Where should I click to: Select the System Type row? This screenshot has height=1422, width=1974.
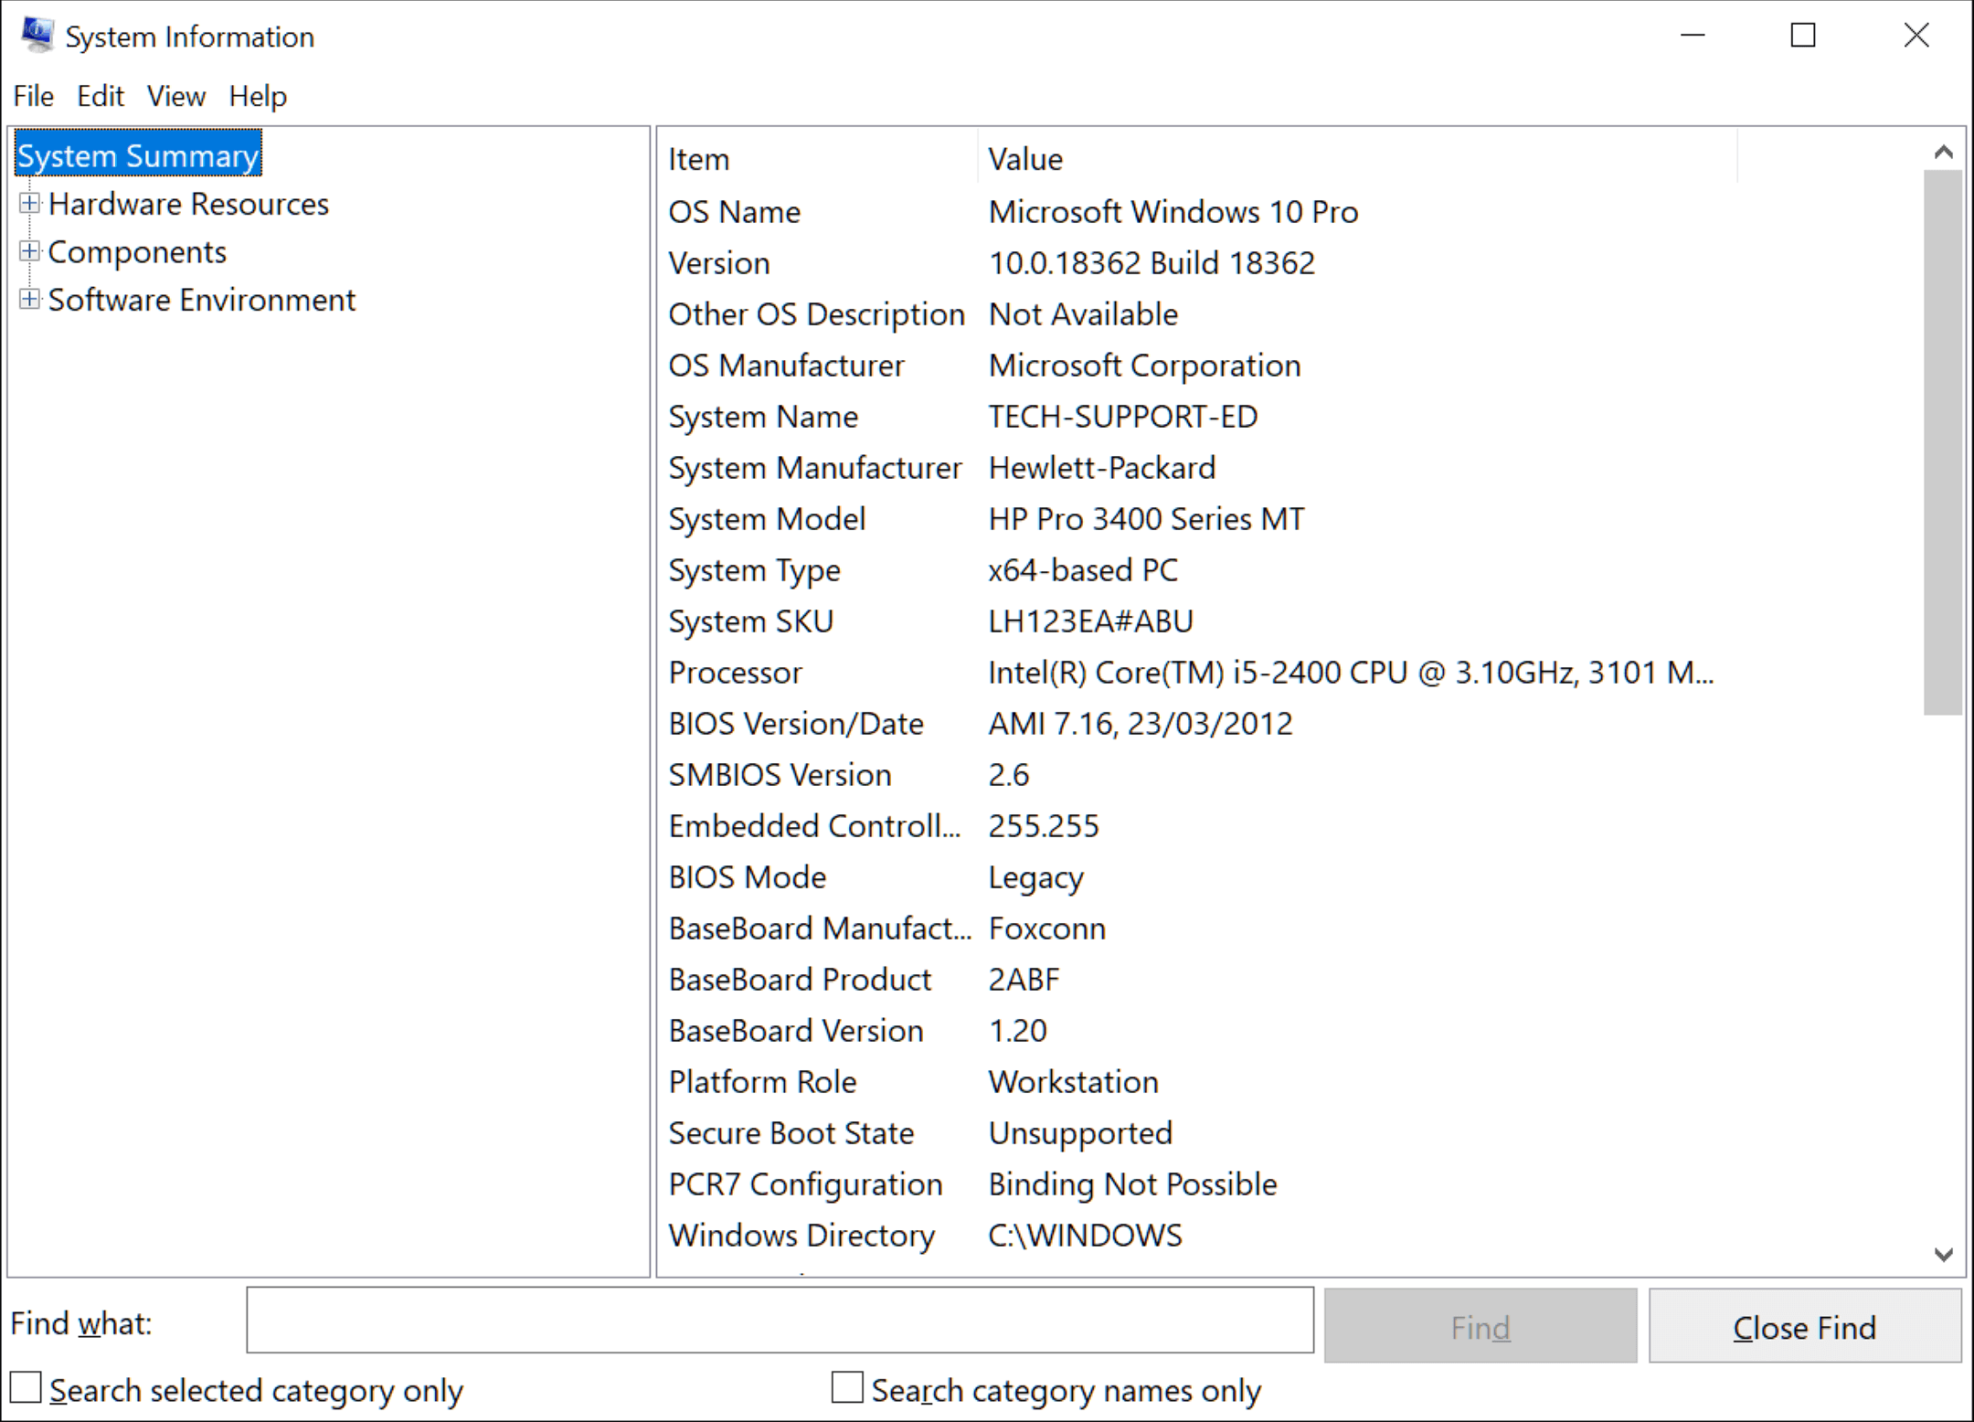coord(1197,570)
